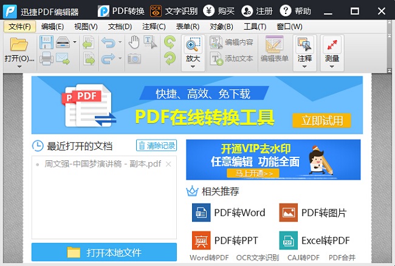Open the 文档(D) menu
The width and height of the screenshot is (395, 266).
pos(120,27)
